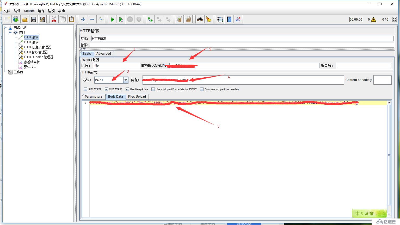Viewport: 400px width, 225px height.
Task: Uncheck the 跟随重定向 checkbox
Action: [x=106, y=89]
